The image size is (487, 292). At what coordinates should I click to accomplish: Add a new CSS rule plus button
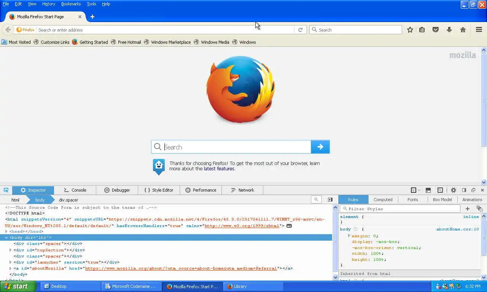coord(468,209)
